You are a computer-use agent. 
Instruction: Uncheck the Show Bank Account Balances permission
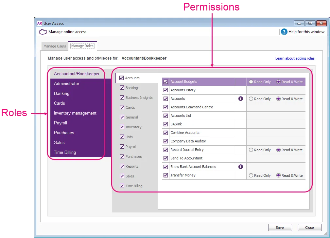tap(165, 167)
